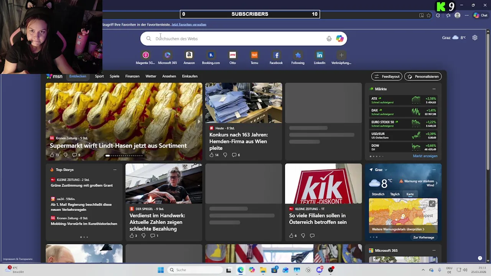Viewport: 491px width, 276px height.
Task: Open Microsoft Edge from the taskbar
Action: [x=240, y=270]
